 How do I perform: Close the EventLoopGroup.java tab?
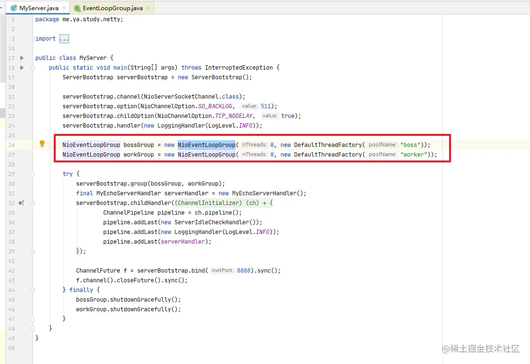click(148, 8)
